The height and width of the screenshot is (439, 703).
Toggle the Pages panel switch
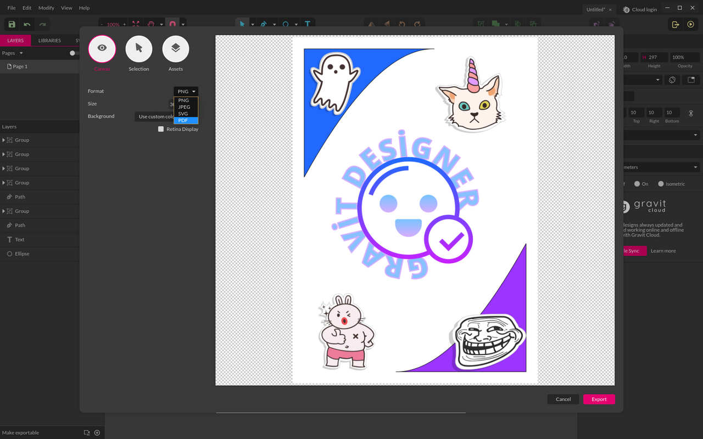74,53
